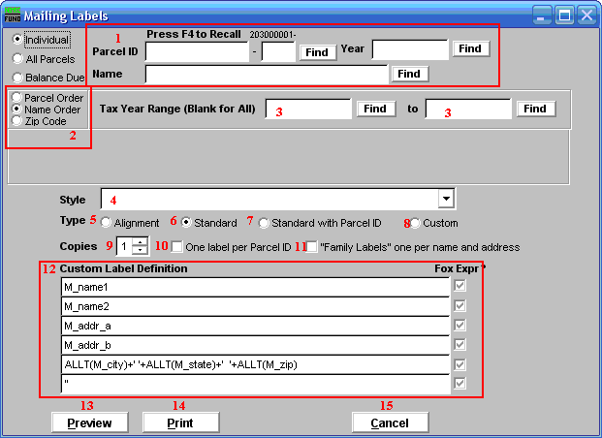Screen dimensions: 602x438
Task: Select the Individual radio option
Action: (18, 41)
